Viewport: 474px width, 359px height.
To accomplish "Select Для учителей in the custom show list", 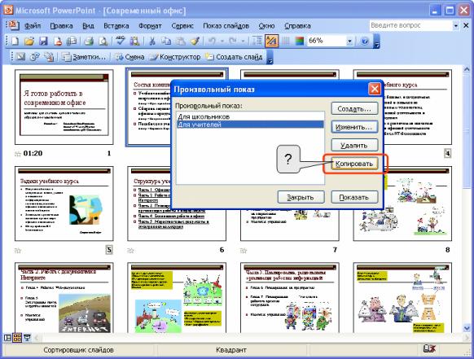I will (x=250, y=125).
